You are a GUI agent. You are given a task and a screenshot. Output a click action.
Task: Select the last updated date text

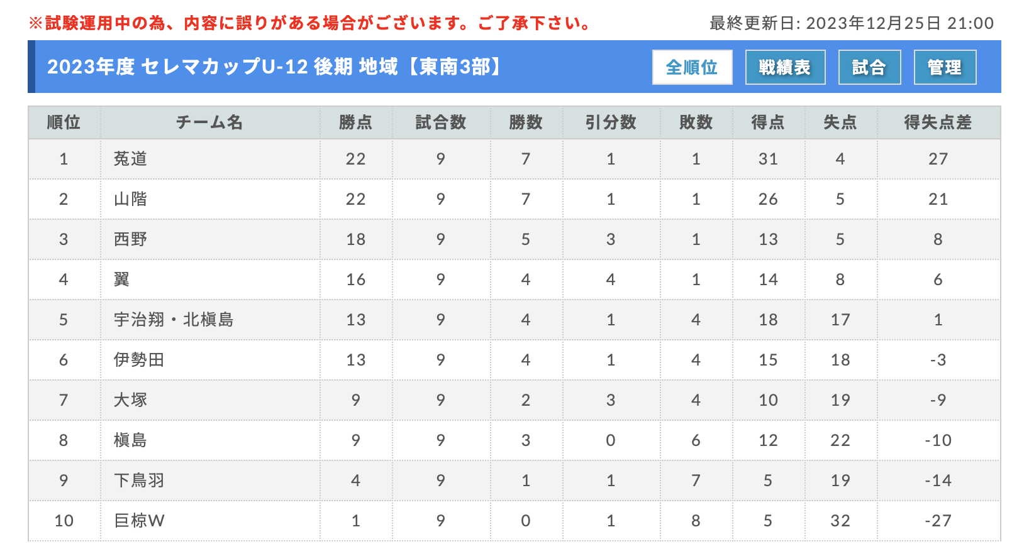[x=852, y=23]
